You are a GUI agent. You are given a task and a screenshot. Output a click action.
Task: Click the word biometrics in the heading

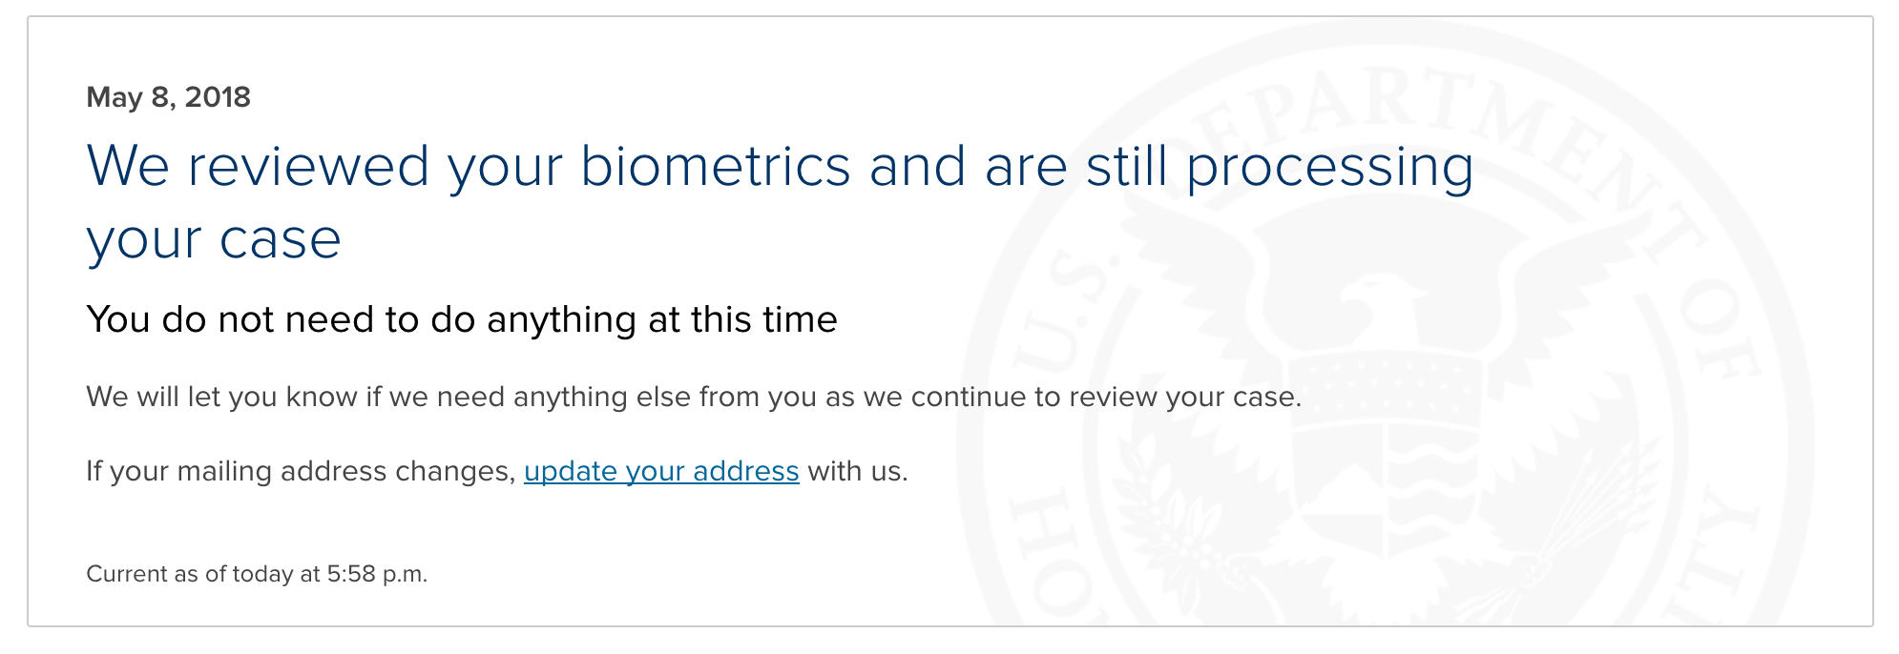(715, 166)
